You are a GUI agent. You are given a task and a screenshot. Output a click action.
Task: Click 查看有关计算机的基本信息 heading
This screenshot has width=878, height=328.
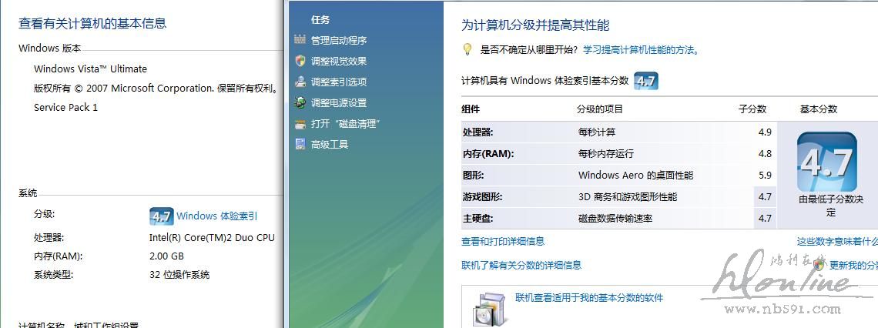[92, 23]
